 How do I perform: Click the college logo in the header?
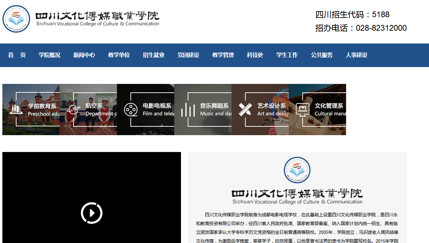[x=16, y=19]
